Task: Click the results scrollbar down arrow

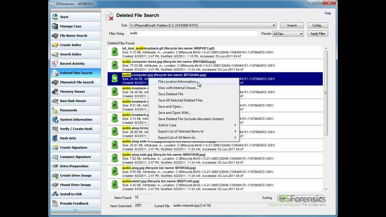Action: [x=326, y=189]
